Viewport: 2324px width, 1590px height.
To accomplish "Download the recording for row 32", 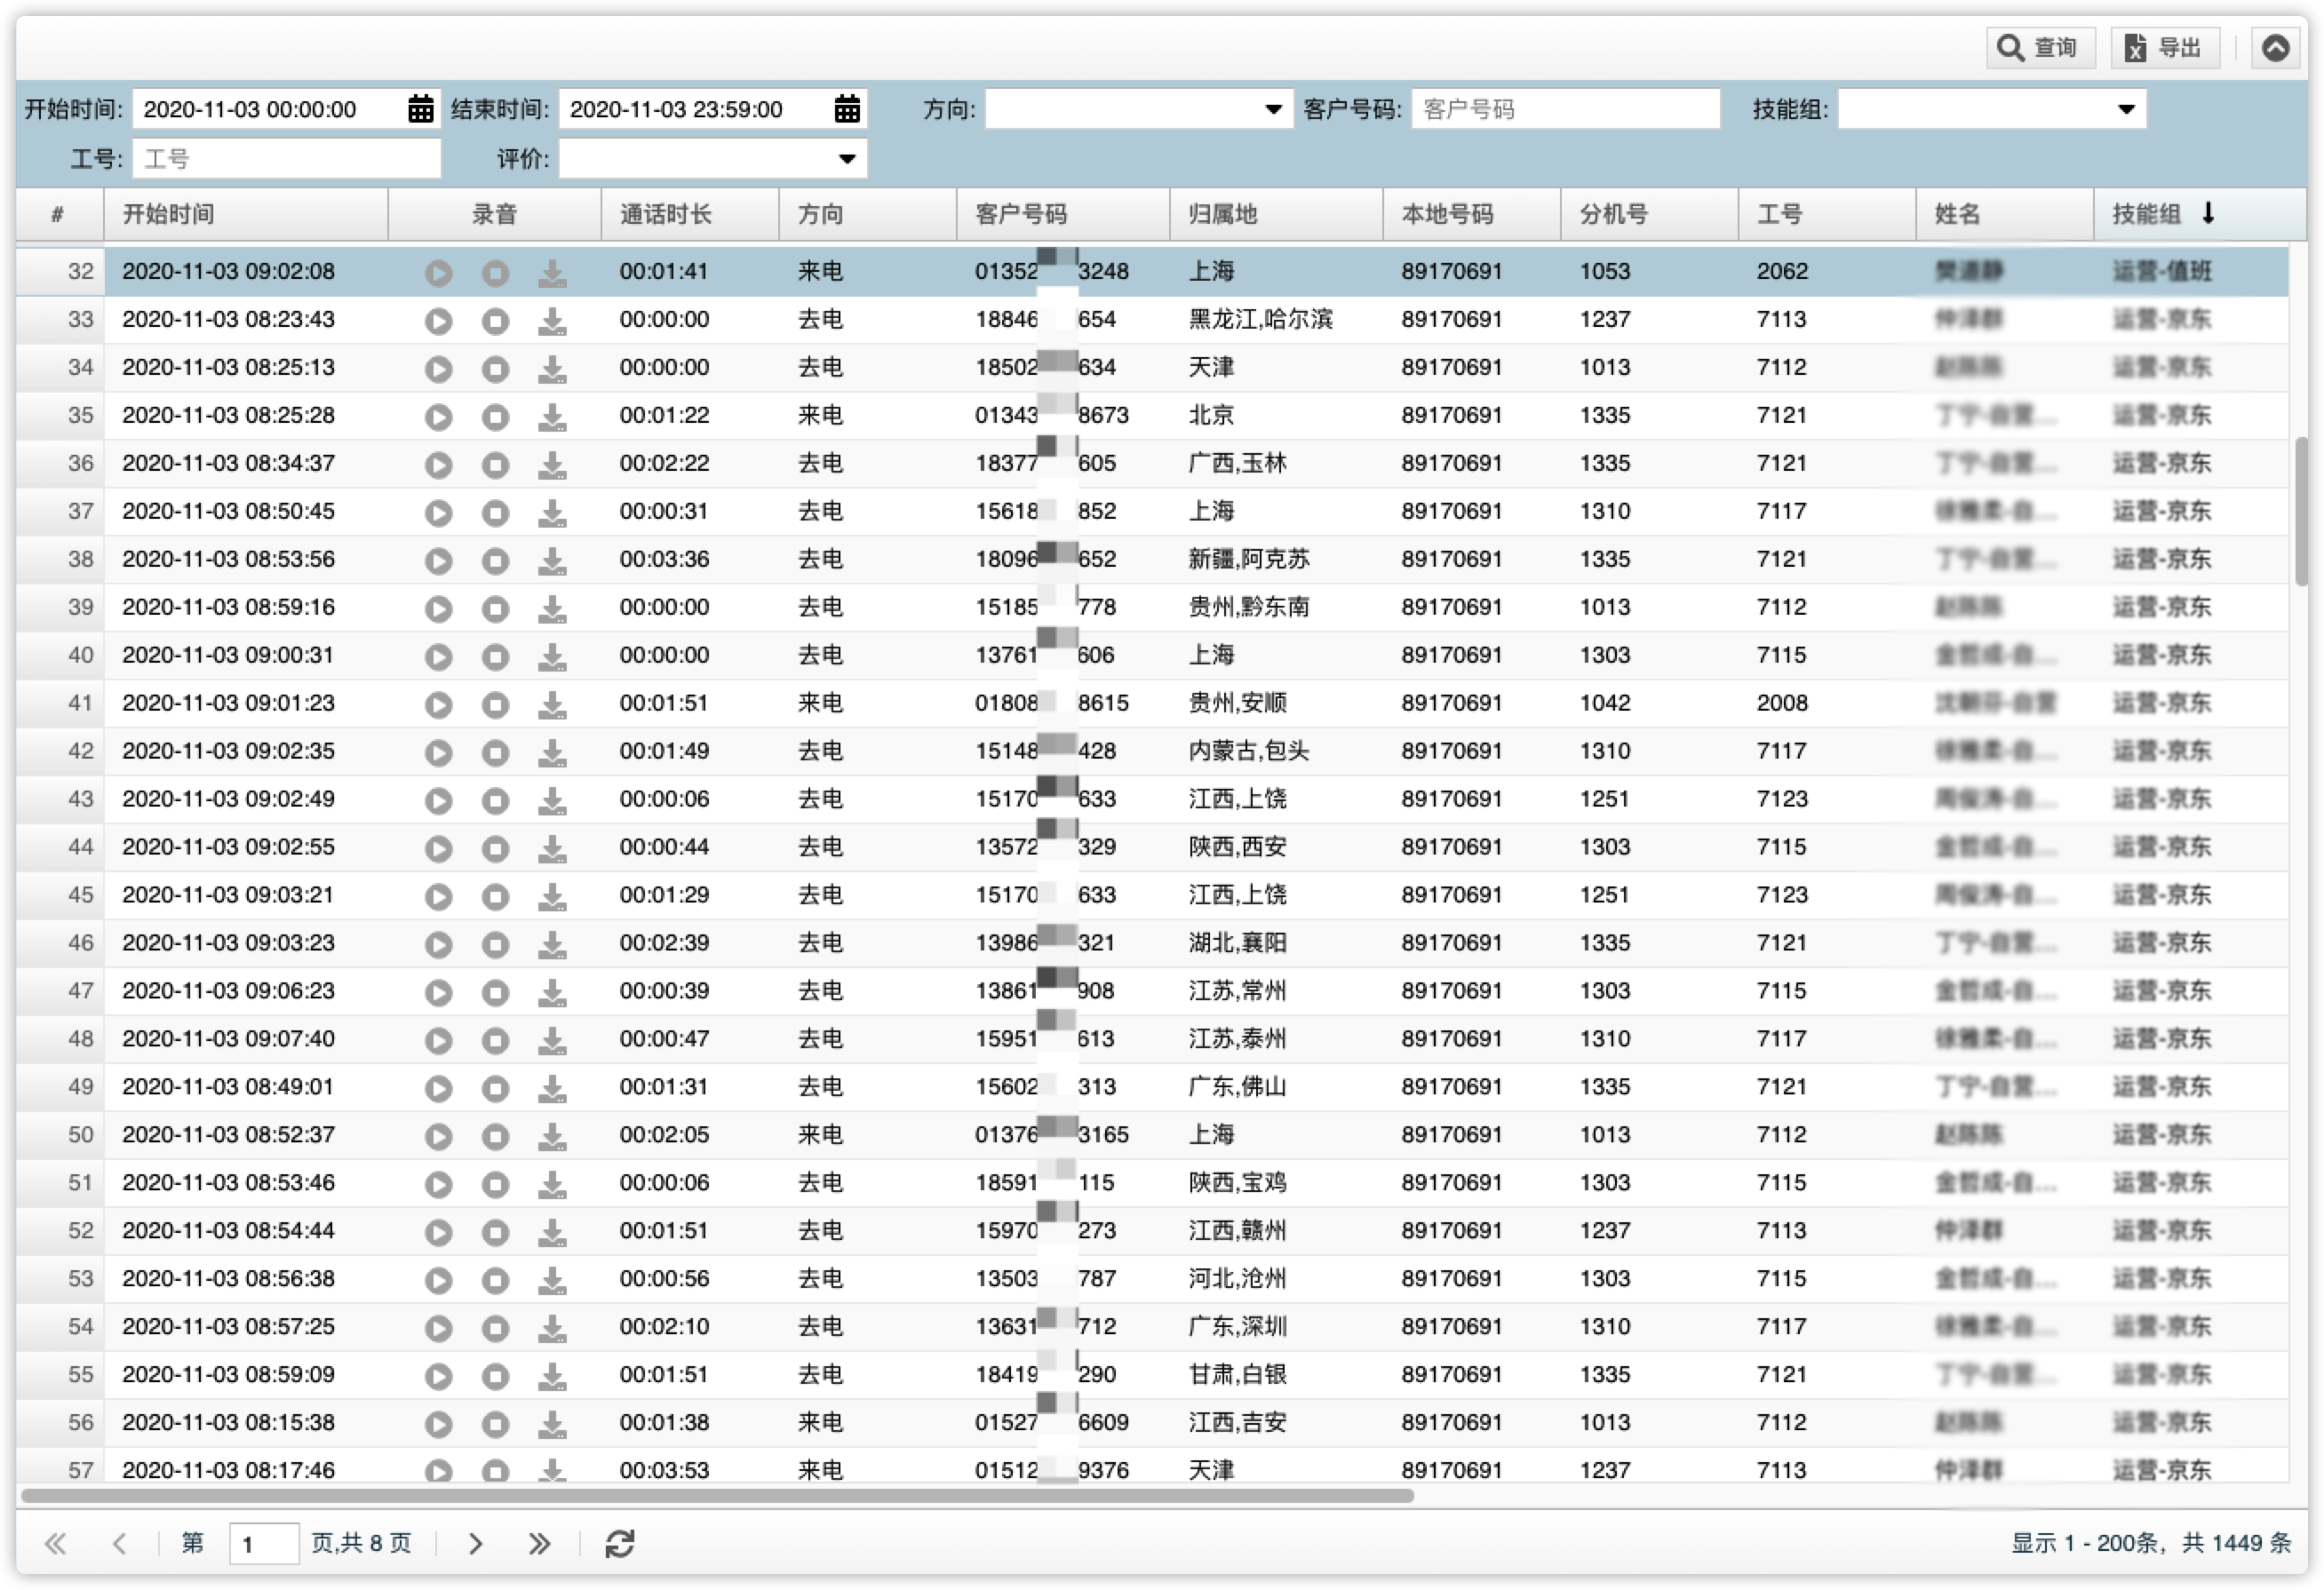I will 552,273.
